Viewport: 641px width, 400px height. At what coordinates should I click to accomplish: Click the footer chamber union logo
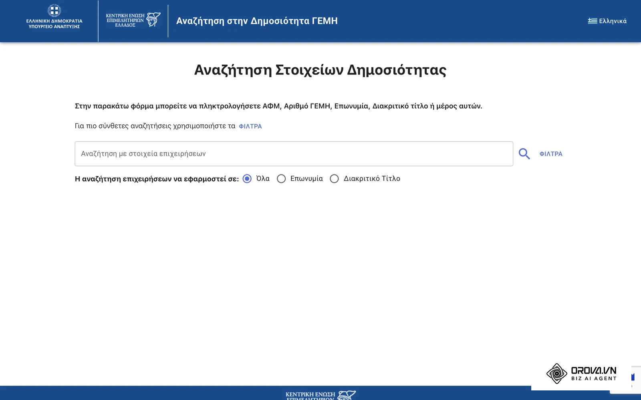[x=320, y=395]
